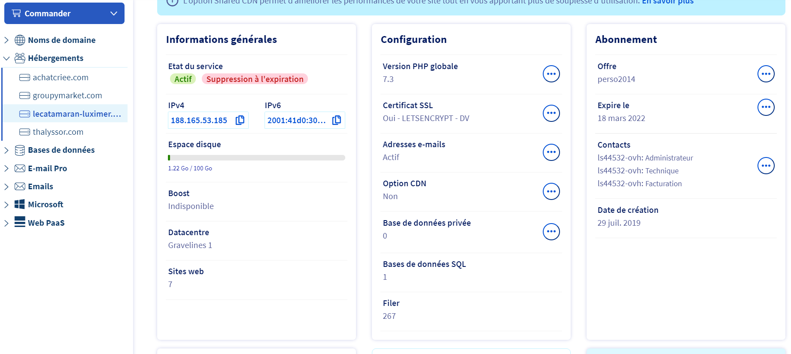Click the En savoir plus link
This screenshot has width=791, height=354.
tap(667, 2)
